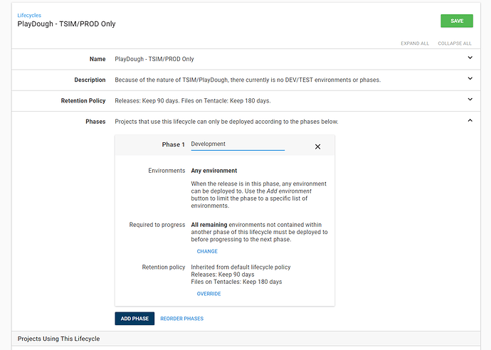Expand the Name section chevron
Image resolution: width=491 pixels, height=350 pixels.
[470, 58]
